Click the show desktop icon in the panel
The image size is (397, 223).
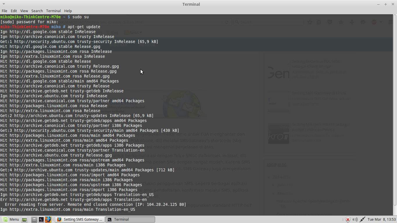tap(25, 220)
